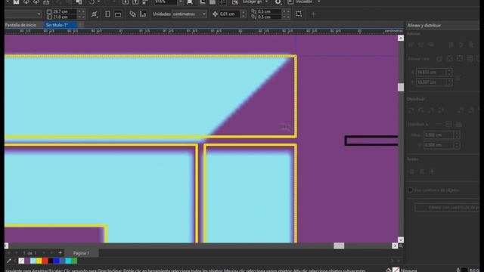Click the align with grid button at panel bottom
Screen dimensions: 484x272
click(x=447, y=208)
